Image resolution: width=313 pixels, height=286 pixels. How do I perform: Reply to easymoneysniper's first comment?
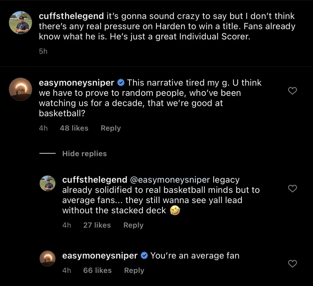click(110, 128)
